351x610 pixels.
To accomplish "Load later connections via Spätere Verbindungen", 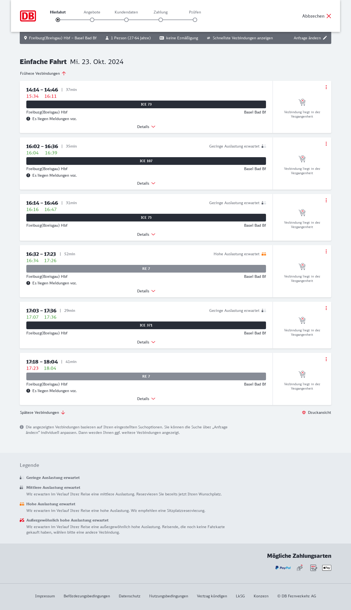I will click(x=43, y=412).
